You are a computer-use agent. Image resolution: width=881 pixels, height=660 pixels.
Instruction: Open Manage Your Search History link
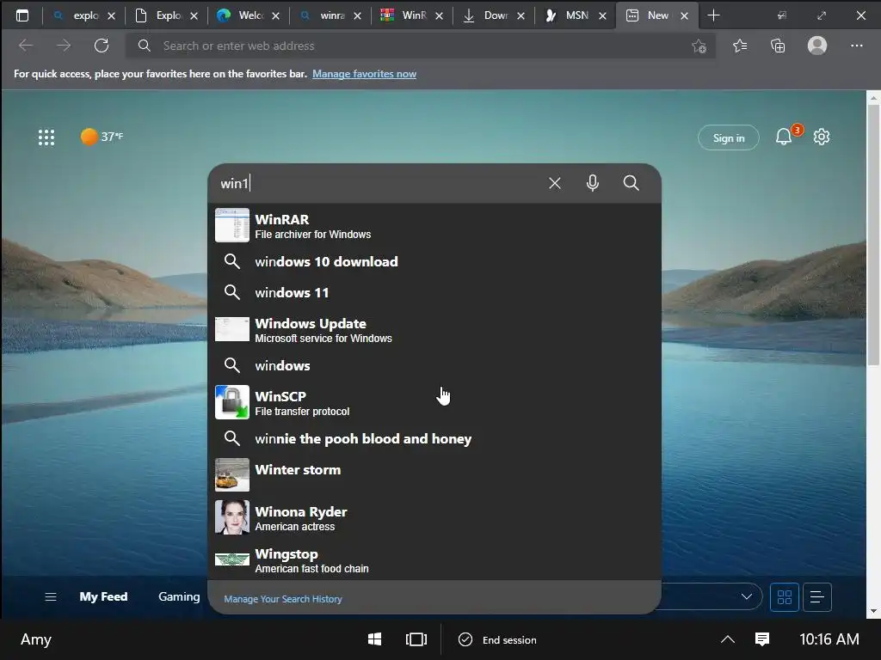tap(282, 599)
